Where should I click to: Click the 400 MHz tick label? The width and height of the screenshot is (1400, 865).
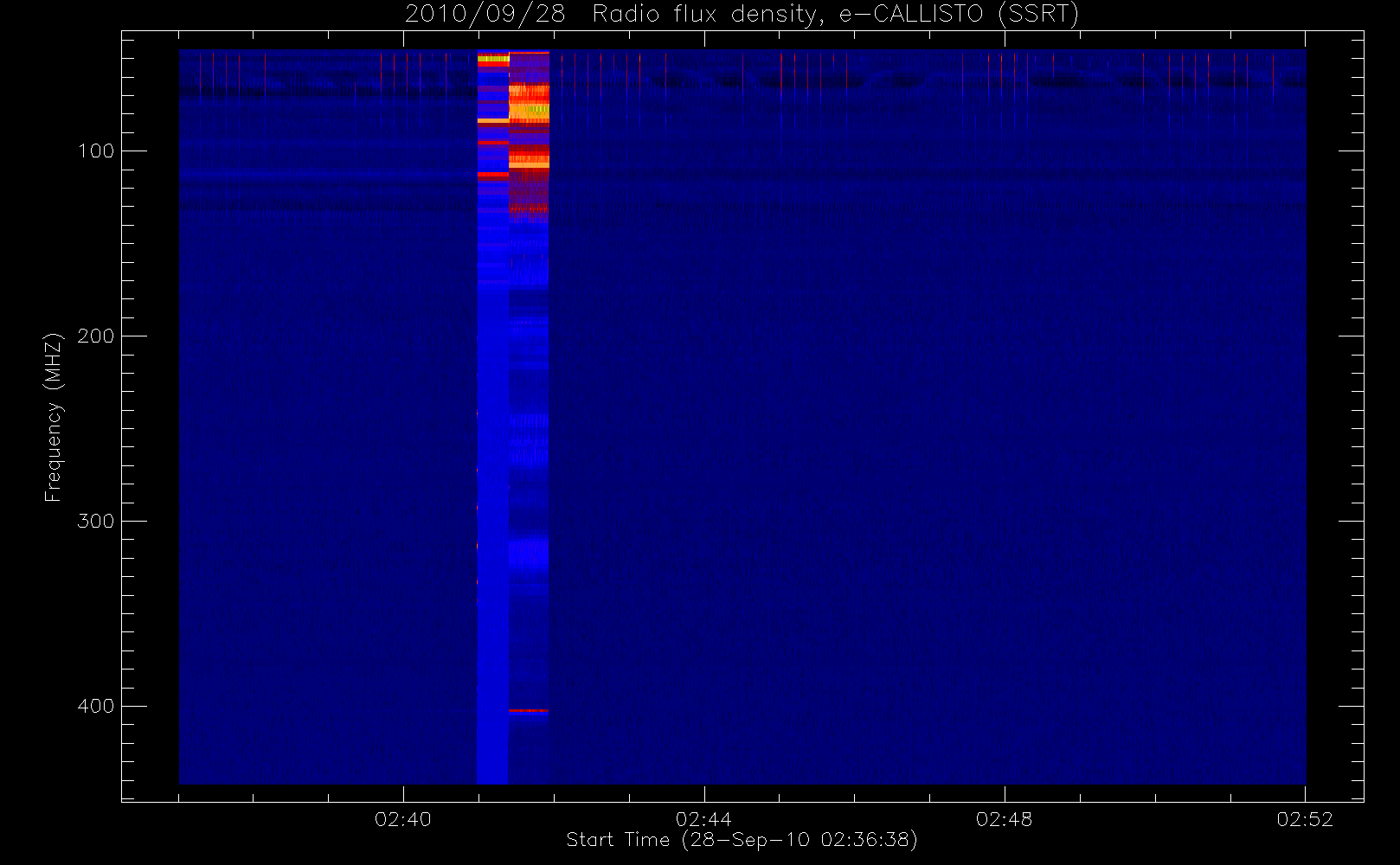click(x=96, y=707)
